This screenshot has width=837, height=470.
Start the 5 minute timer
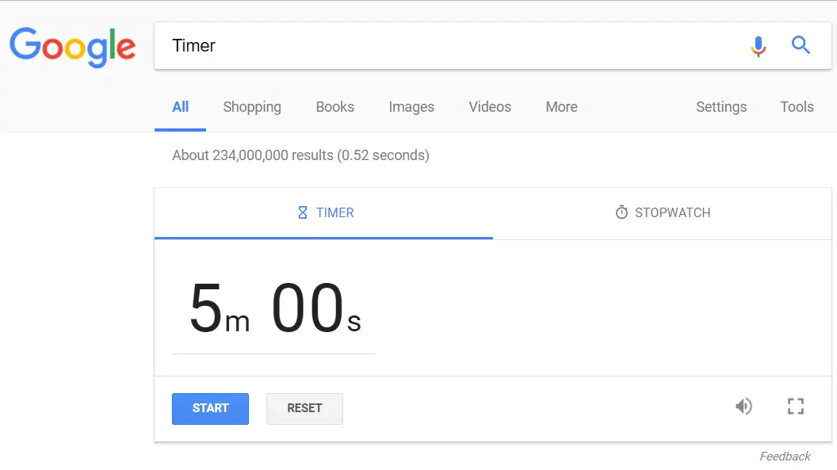point(210,409)
